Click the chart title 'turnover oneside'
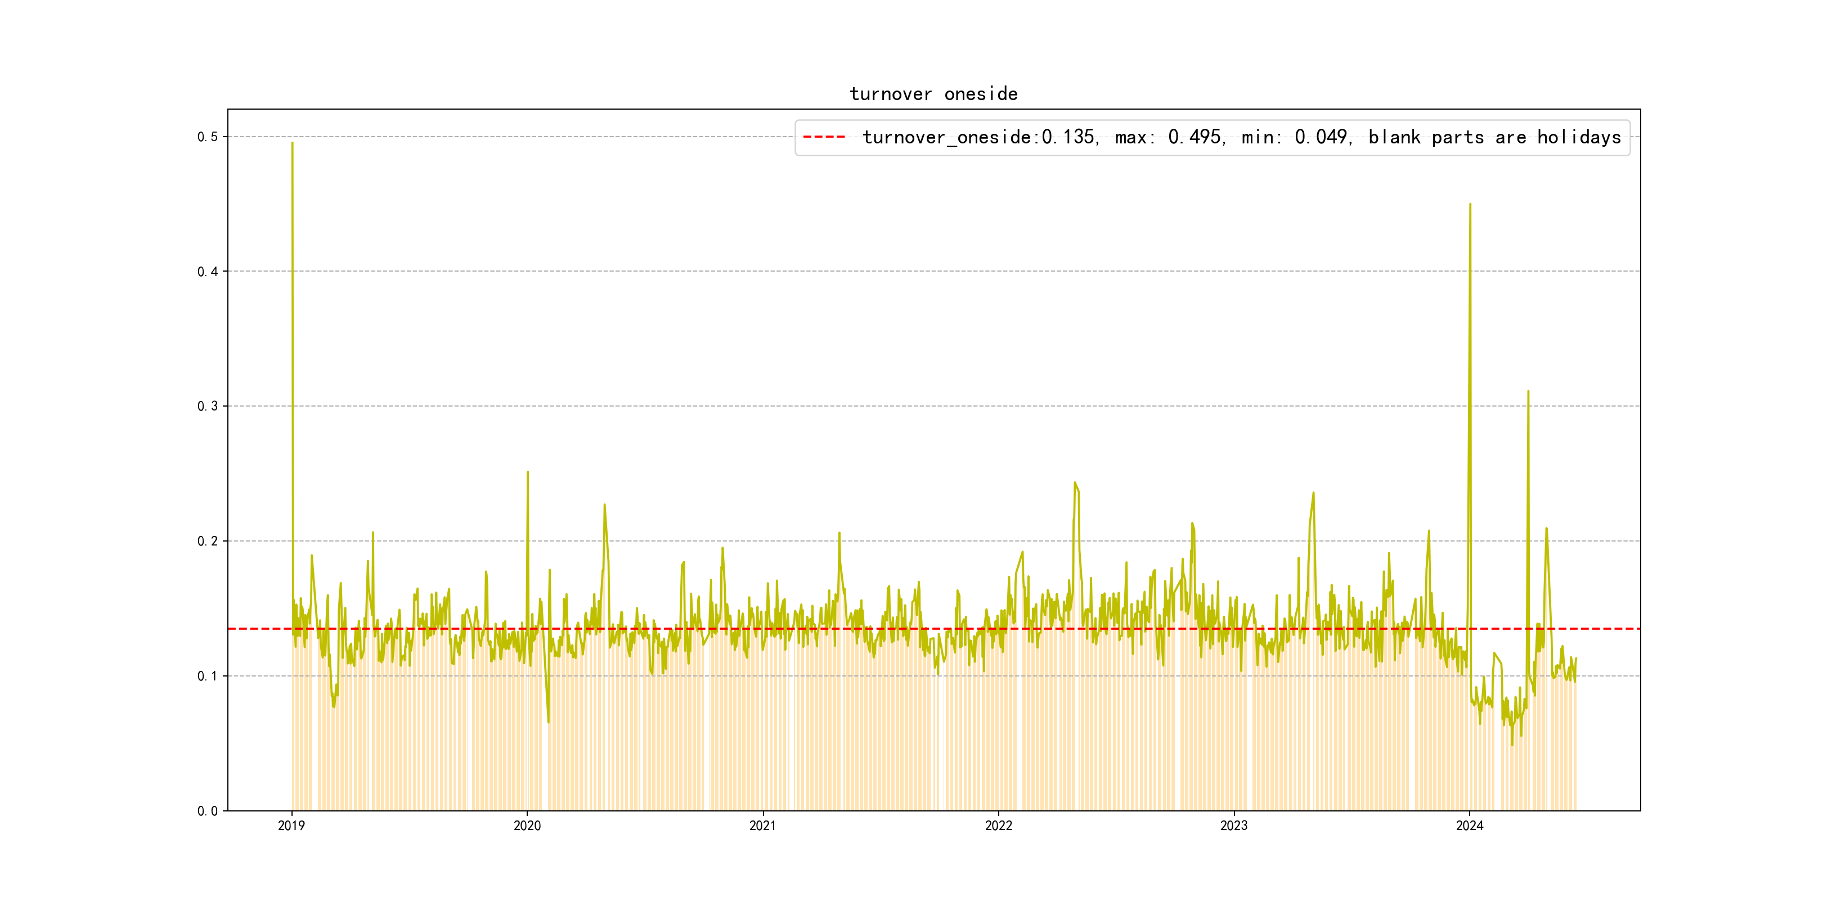Viewport: 1823px width, 911px height. coord(933,94)
